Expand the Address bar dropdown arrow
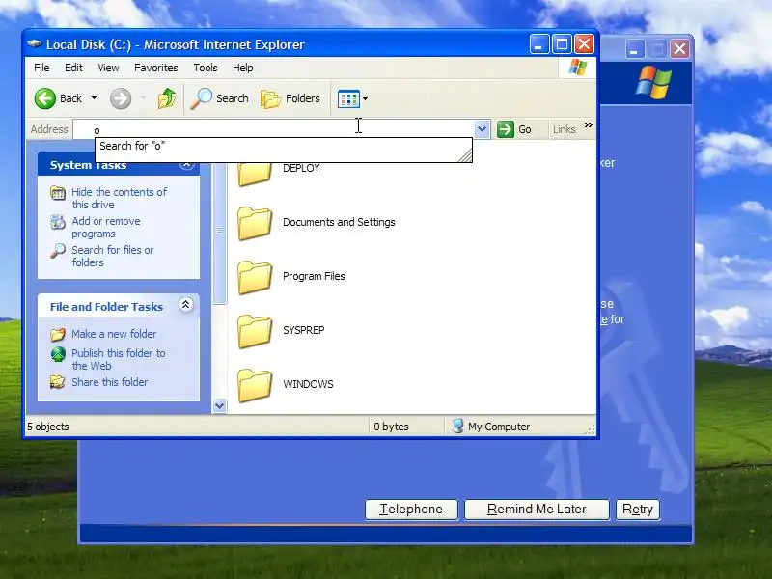Image resolution: width=772 pixels, height=579 pixels. (482, 129)
